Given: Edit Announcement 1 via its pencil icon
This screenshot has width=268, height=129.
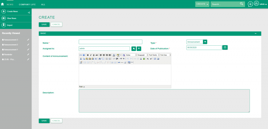Looking at the screenshot, I should tap(28, 50).
